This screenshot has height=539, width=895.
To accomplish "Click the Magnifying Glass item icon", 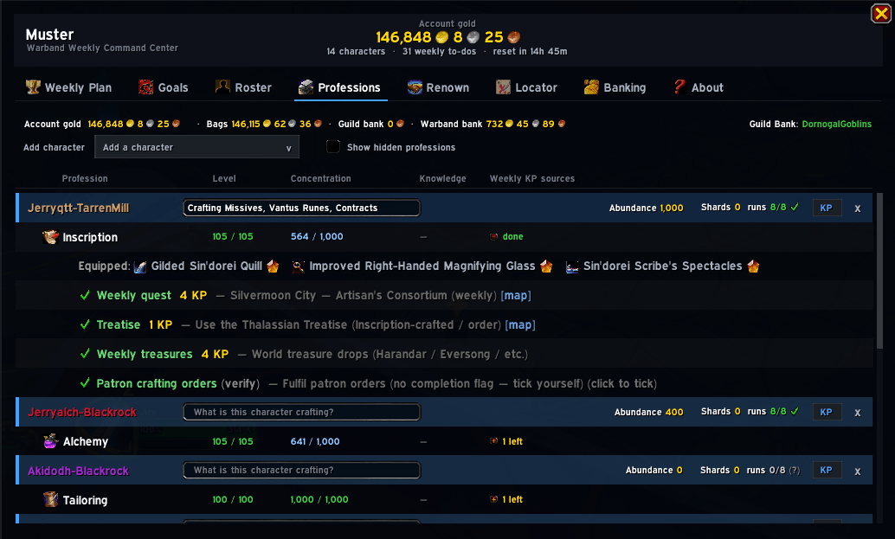I will pyautogui.click(x=298, y=266).
